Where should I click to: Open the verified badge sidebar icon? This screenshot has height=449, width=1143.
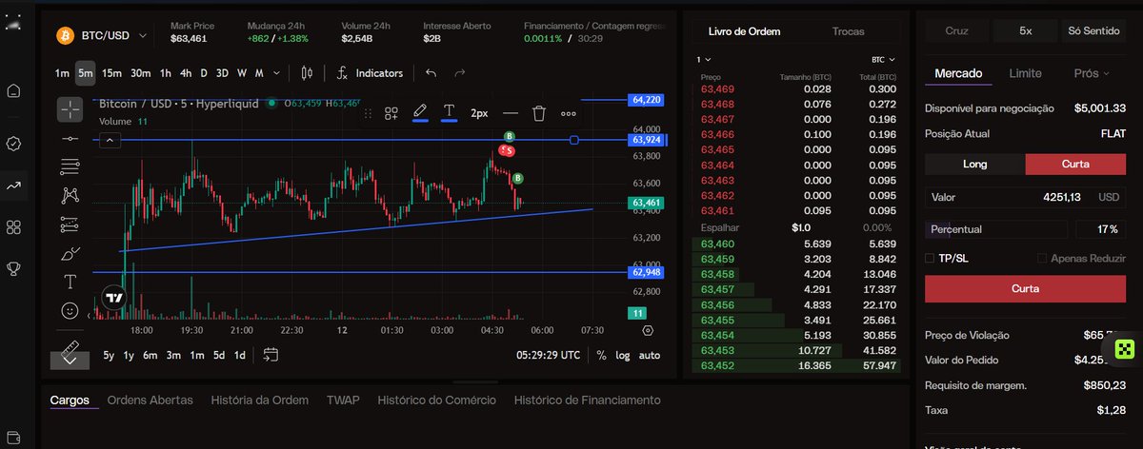(13, 144)
